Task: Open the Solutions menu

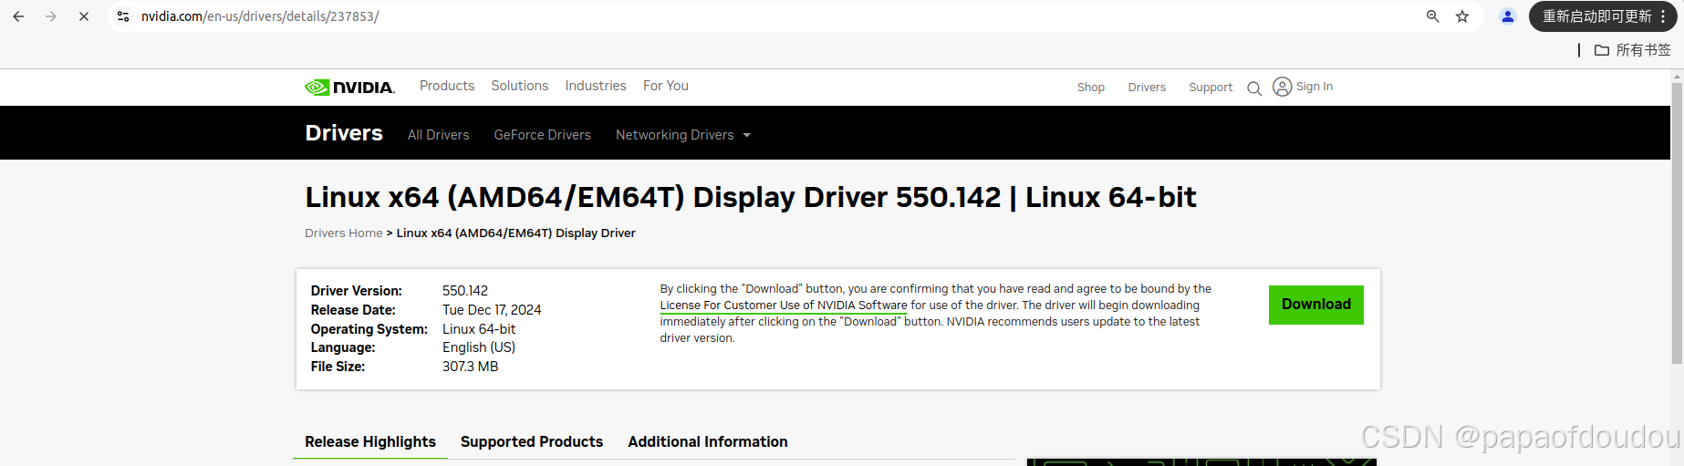Action: (x=520, y=86)
